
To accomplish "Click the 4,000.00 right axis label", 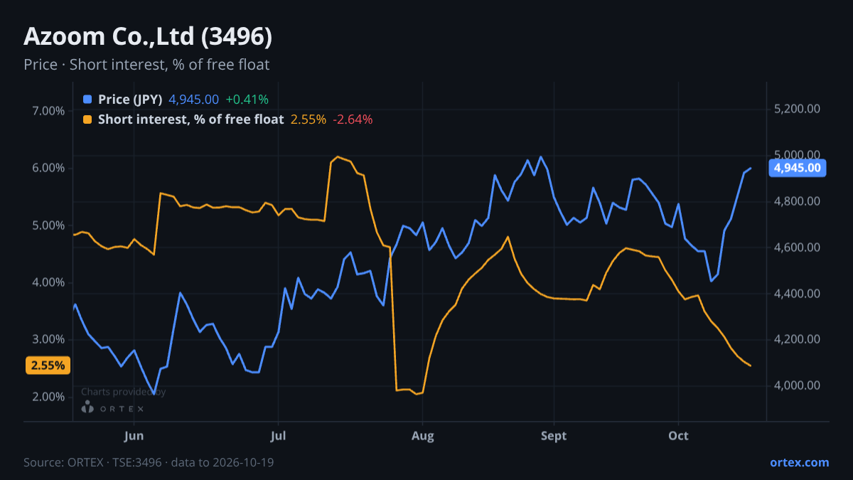I will tap(797, 385).
